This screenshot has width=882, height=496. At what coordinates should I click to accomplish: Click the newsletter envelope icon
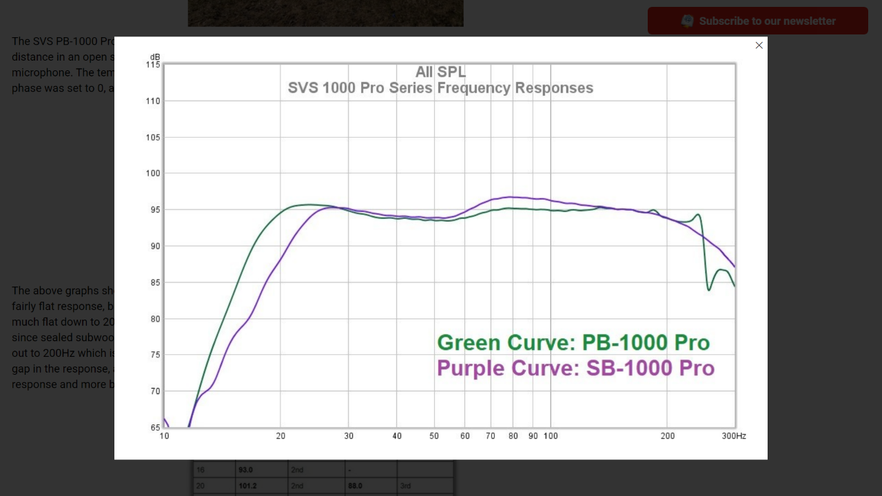(x=687, y=21)
